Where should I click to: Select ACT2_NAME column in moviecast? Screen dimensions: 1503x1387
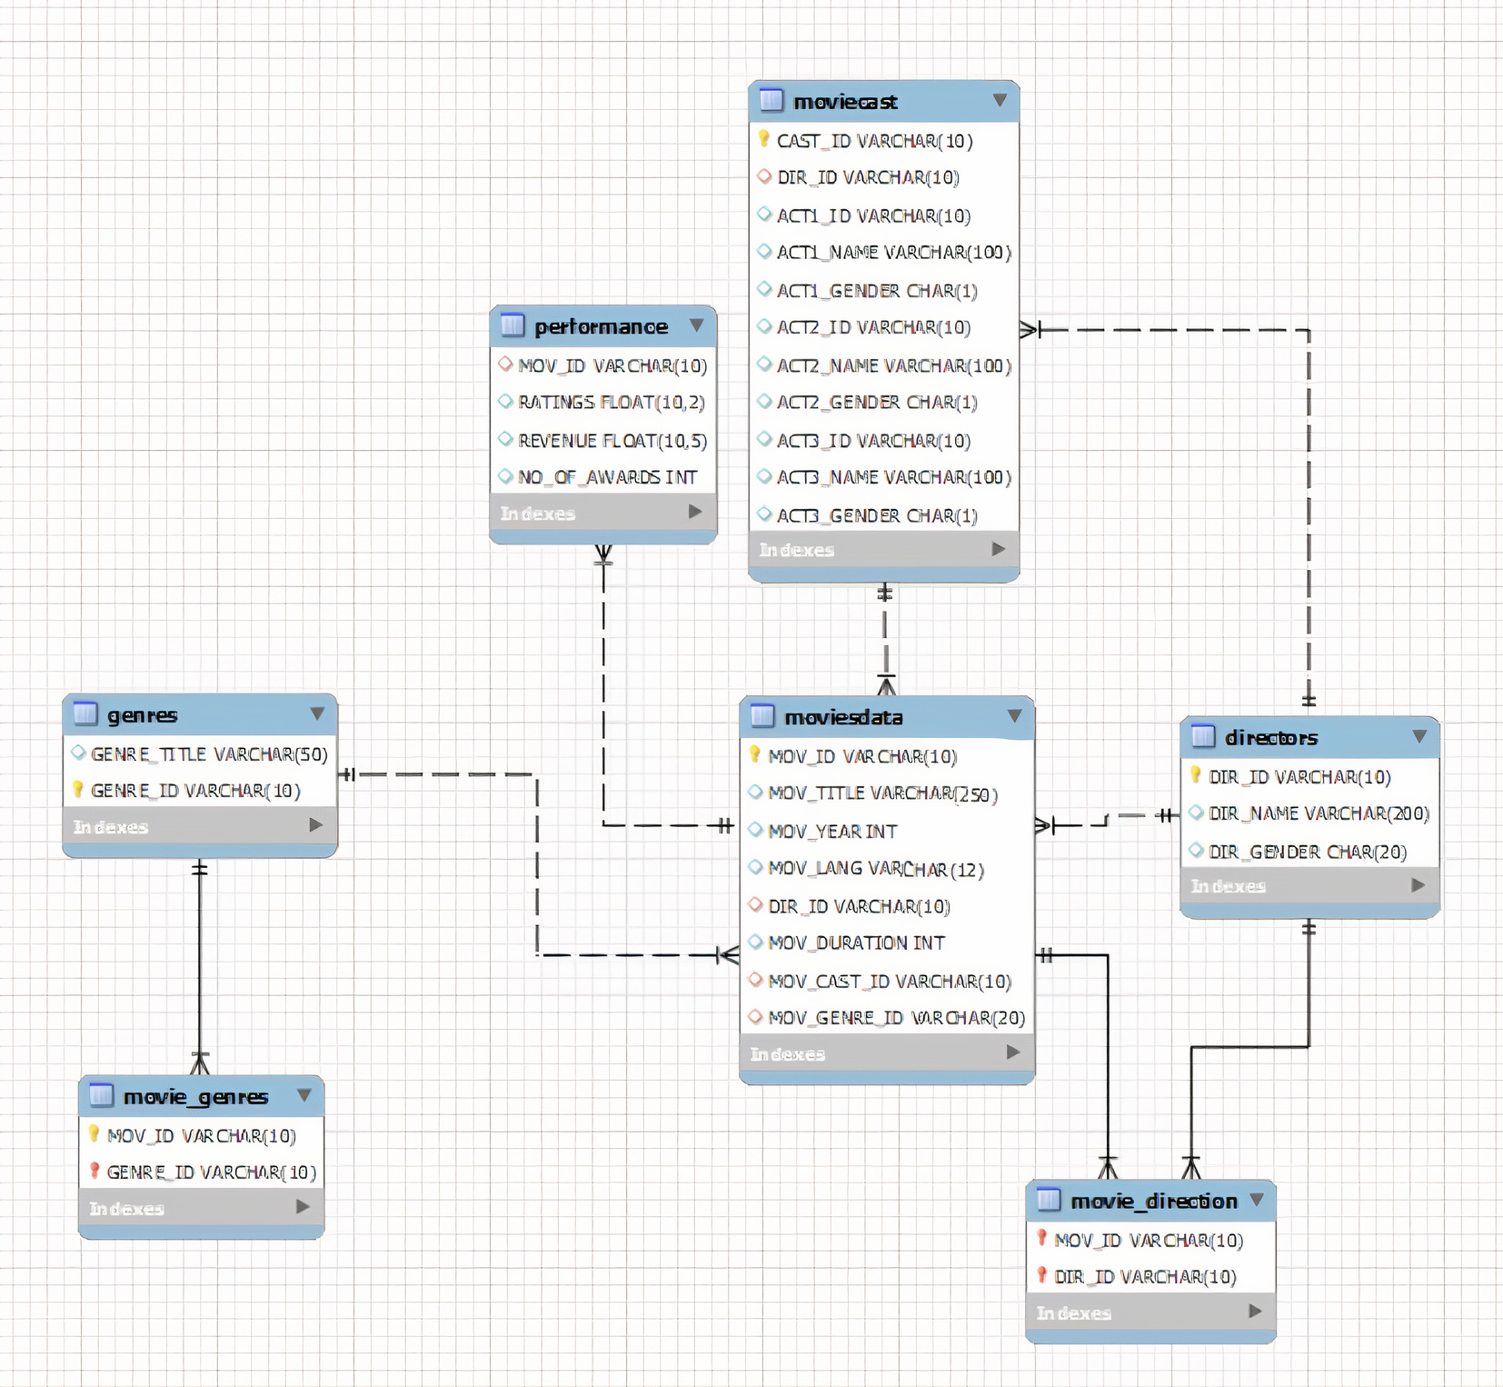pos(893,365)
